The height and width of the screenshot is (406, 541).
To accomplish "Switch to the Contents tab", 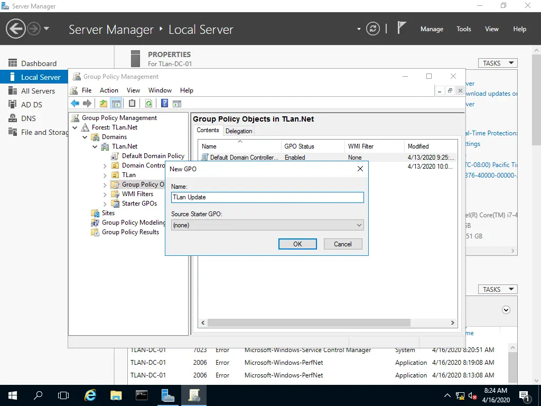I will point(208,130).
